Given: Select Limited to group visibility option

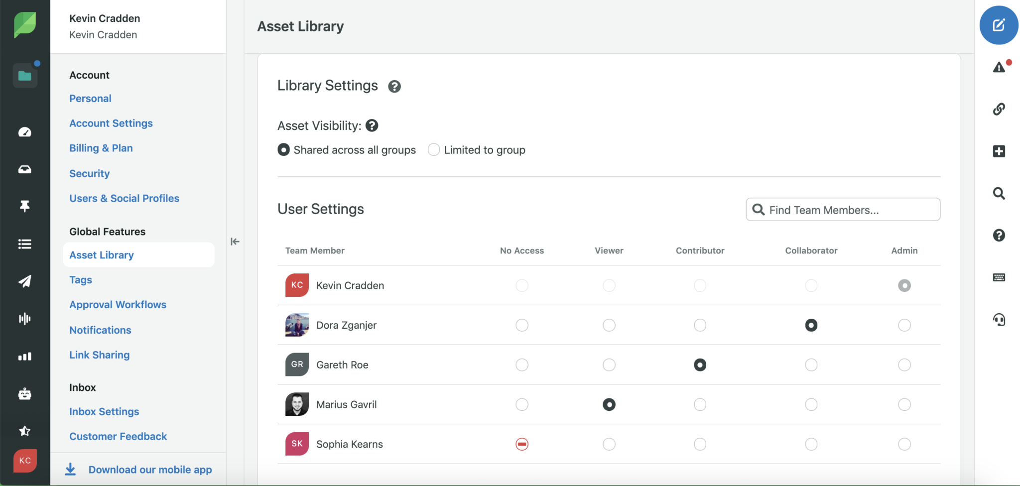Looking at the screenshot, I should pyautogui.click(x=434, y=150).
